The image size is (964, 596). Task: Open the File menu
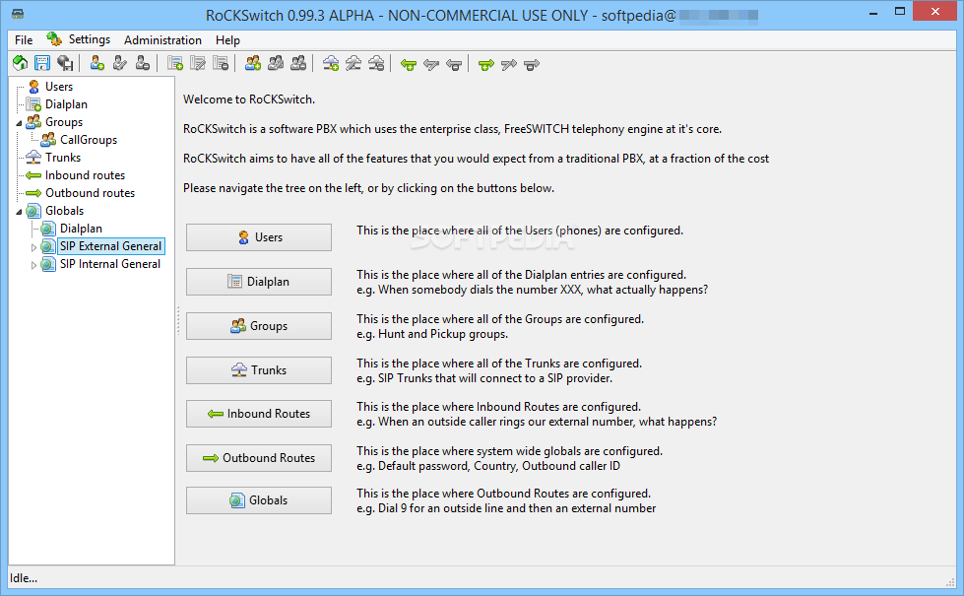coord(24,40)
